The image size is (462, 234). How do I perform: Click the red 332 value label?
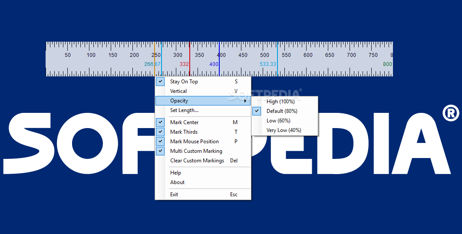tap(184, 64)
